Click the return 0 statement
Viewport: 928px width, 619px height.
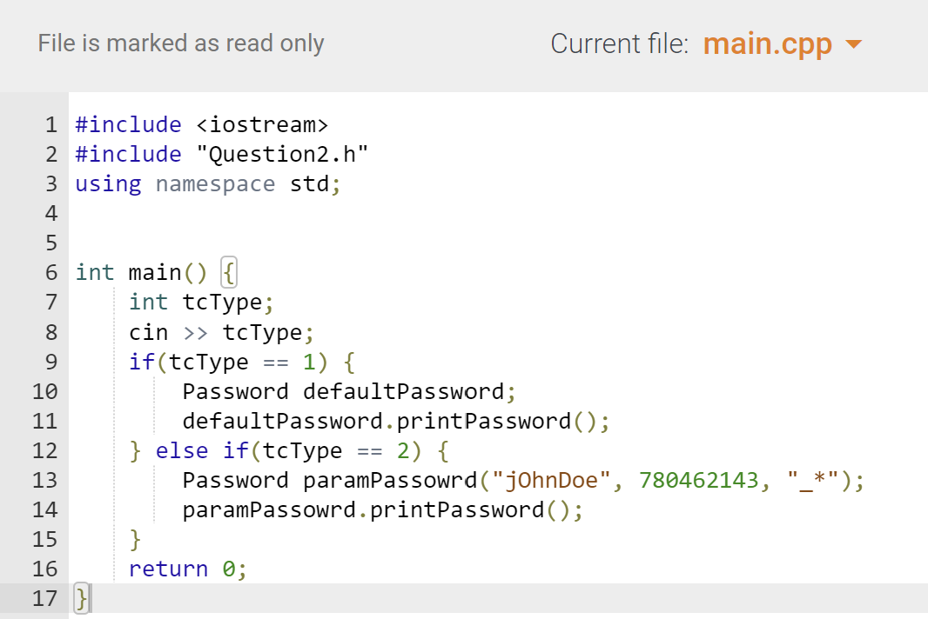(x=186, y=569)
